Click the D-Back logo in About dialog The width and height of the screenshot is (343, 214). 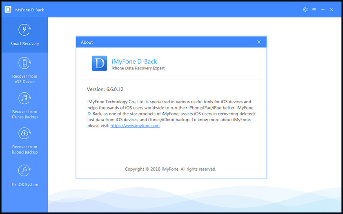click(99, 63)
